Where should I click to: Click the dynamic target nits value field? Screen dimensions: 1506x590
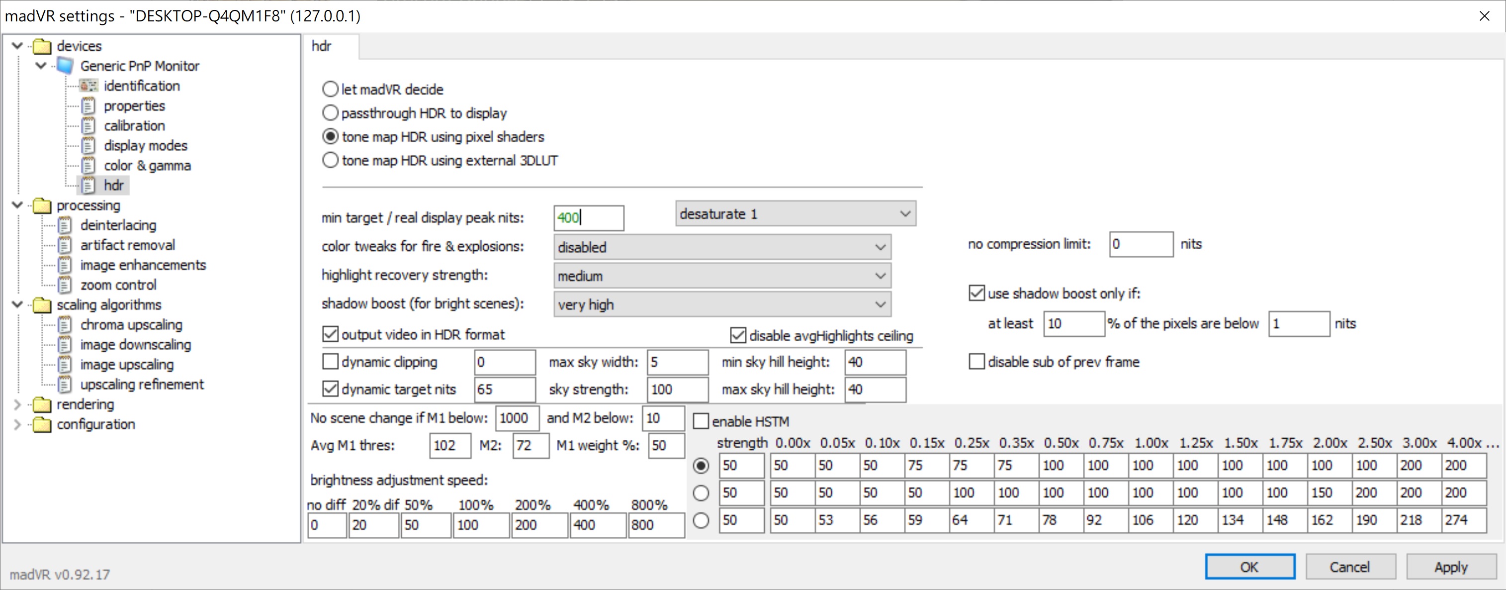pos(505,390)
